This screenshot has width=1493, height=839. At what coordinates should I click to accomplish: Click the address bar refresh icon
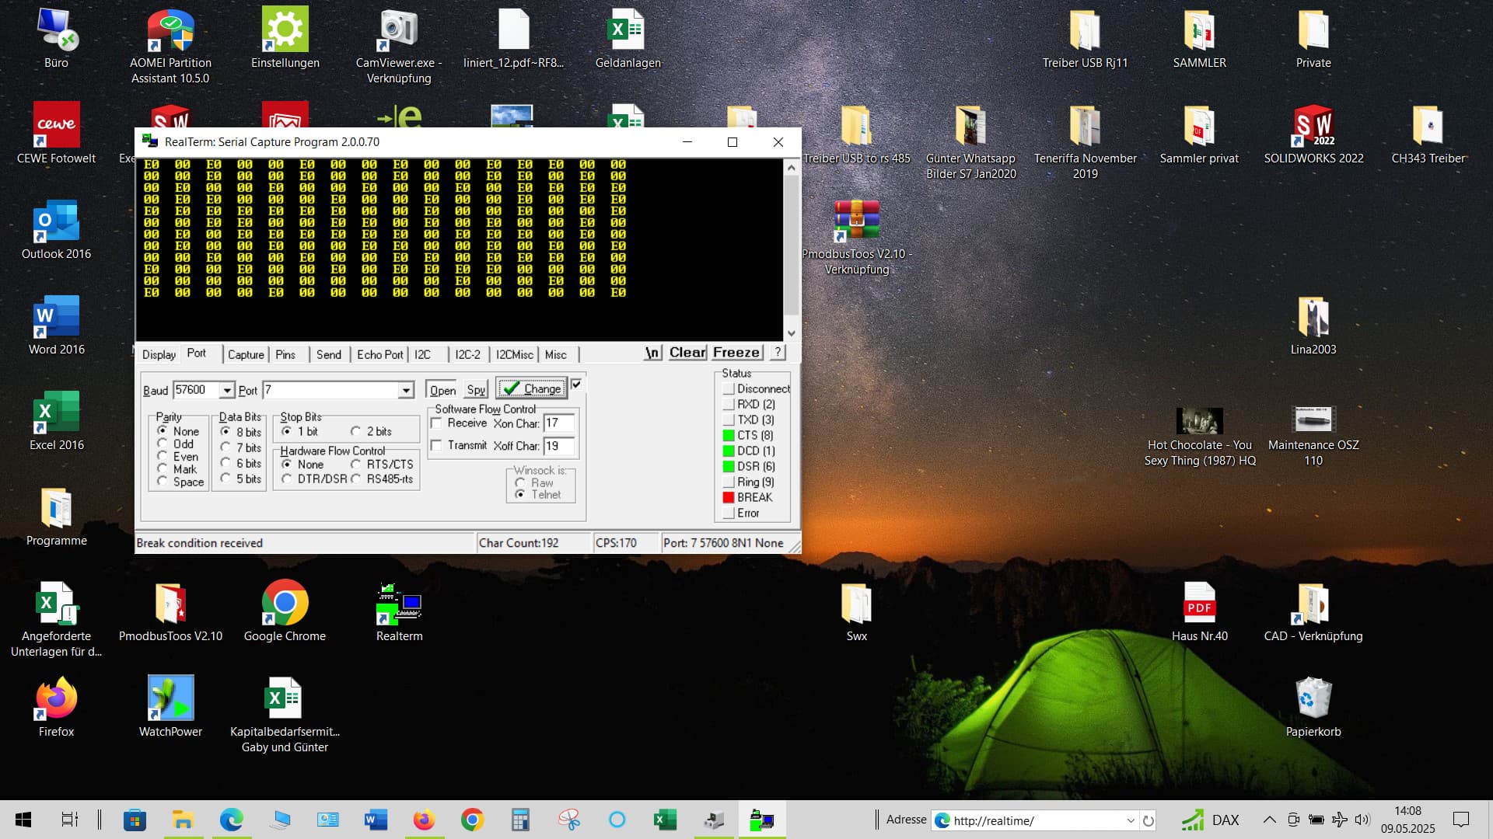coord(1148,820)
